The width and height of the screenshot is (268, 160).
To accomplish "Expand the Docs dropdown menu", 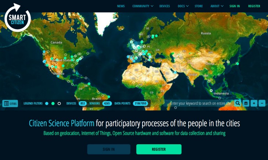I will 183,6.
